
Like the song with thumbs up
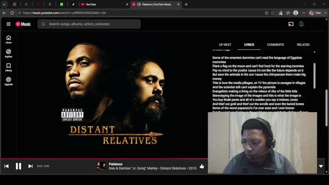point(202,166)
